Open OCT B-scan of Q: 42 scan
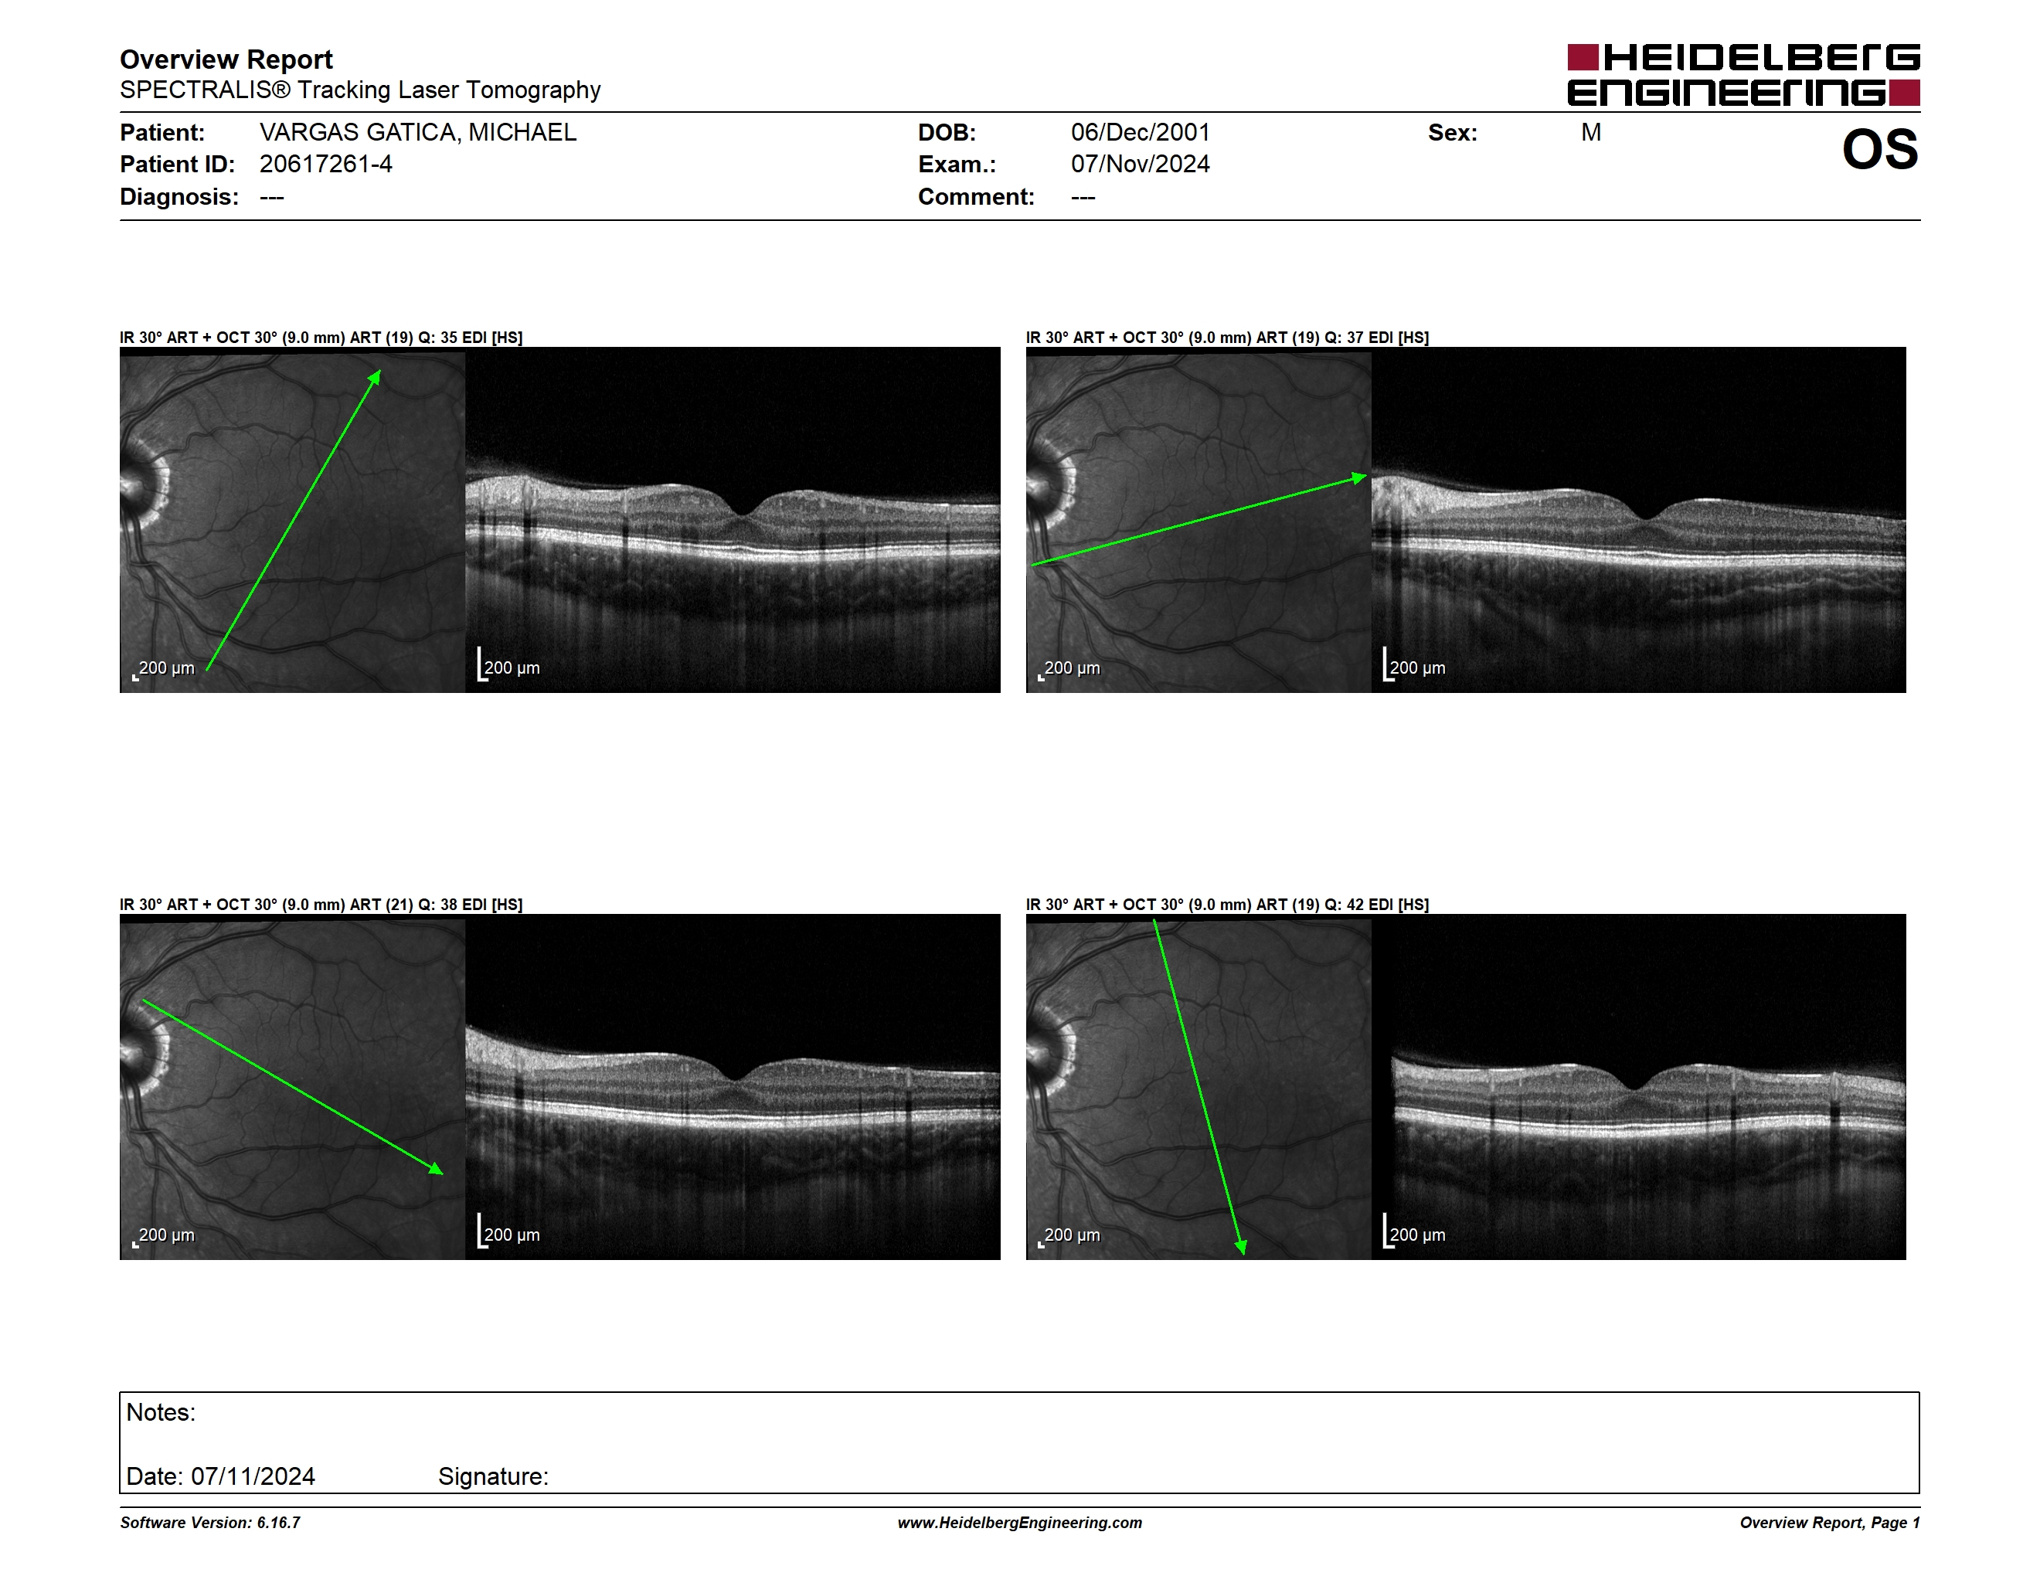The width and height of the screenshot is (2040, 1576). (1638, 1087)
